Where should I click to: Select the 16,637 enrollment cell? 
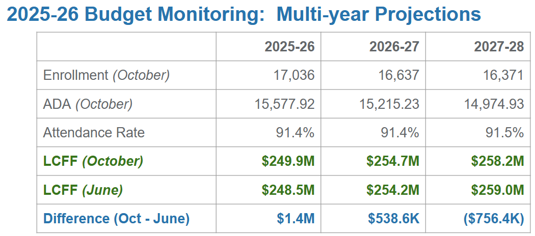tap(399, 75)
